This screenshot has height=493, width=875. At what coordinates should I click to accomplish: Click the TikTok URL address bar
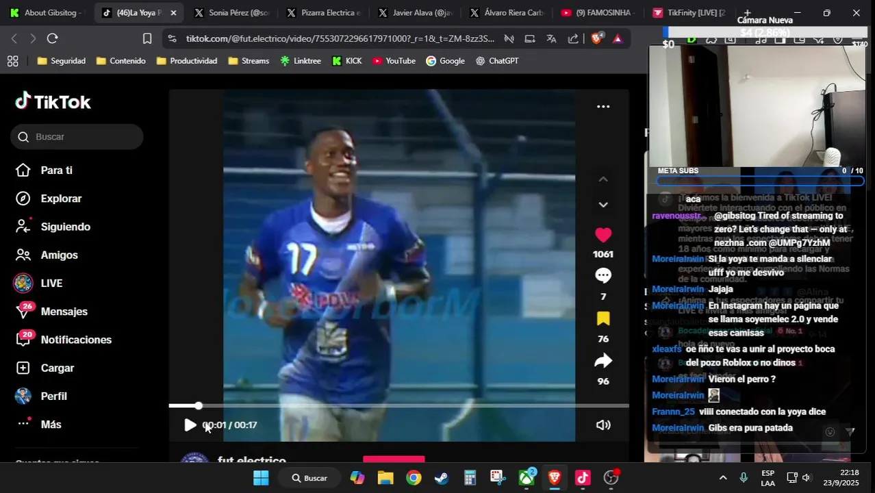340,38
